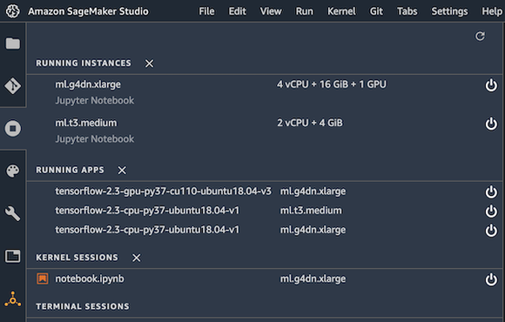Click the notebook icon beside notebook.ipynb
The image size is (505, 322).
(x=43, y=278)
